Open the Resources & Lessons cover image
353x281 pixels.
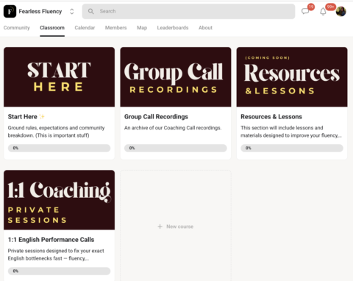(x=292, y=77)
